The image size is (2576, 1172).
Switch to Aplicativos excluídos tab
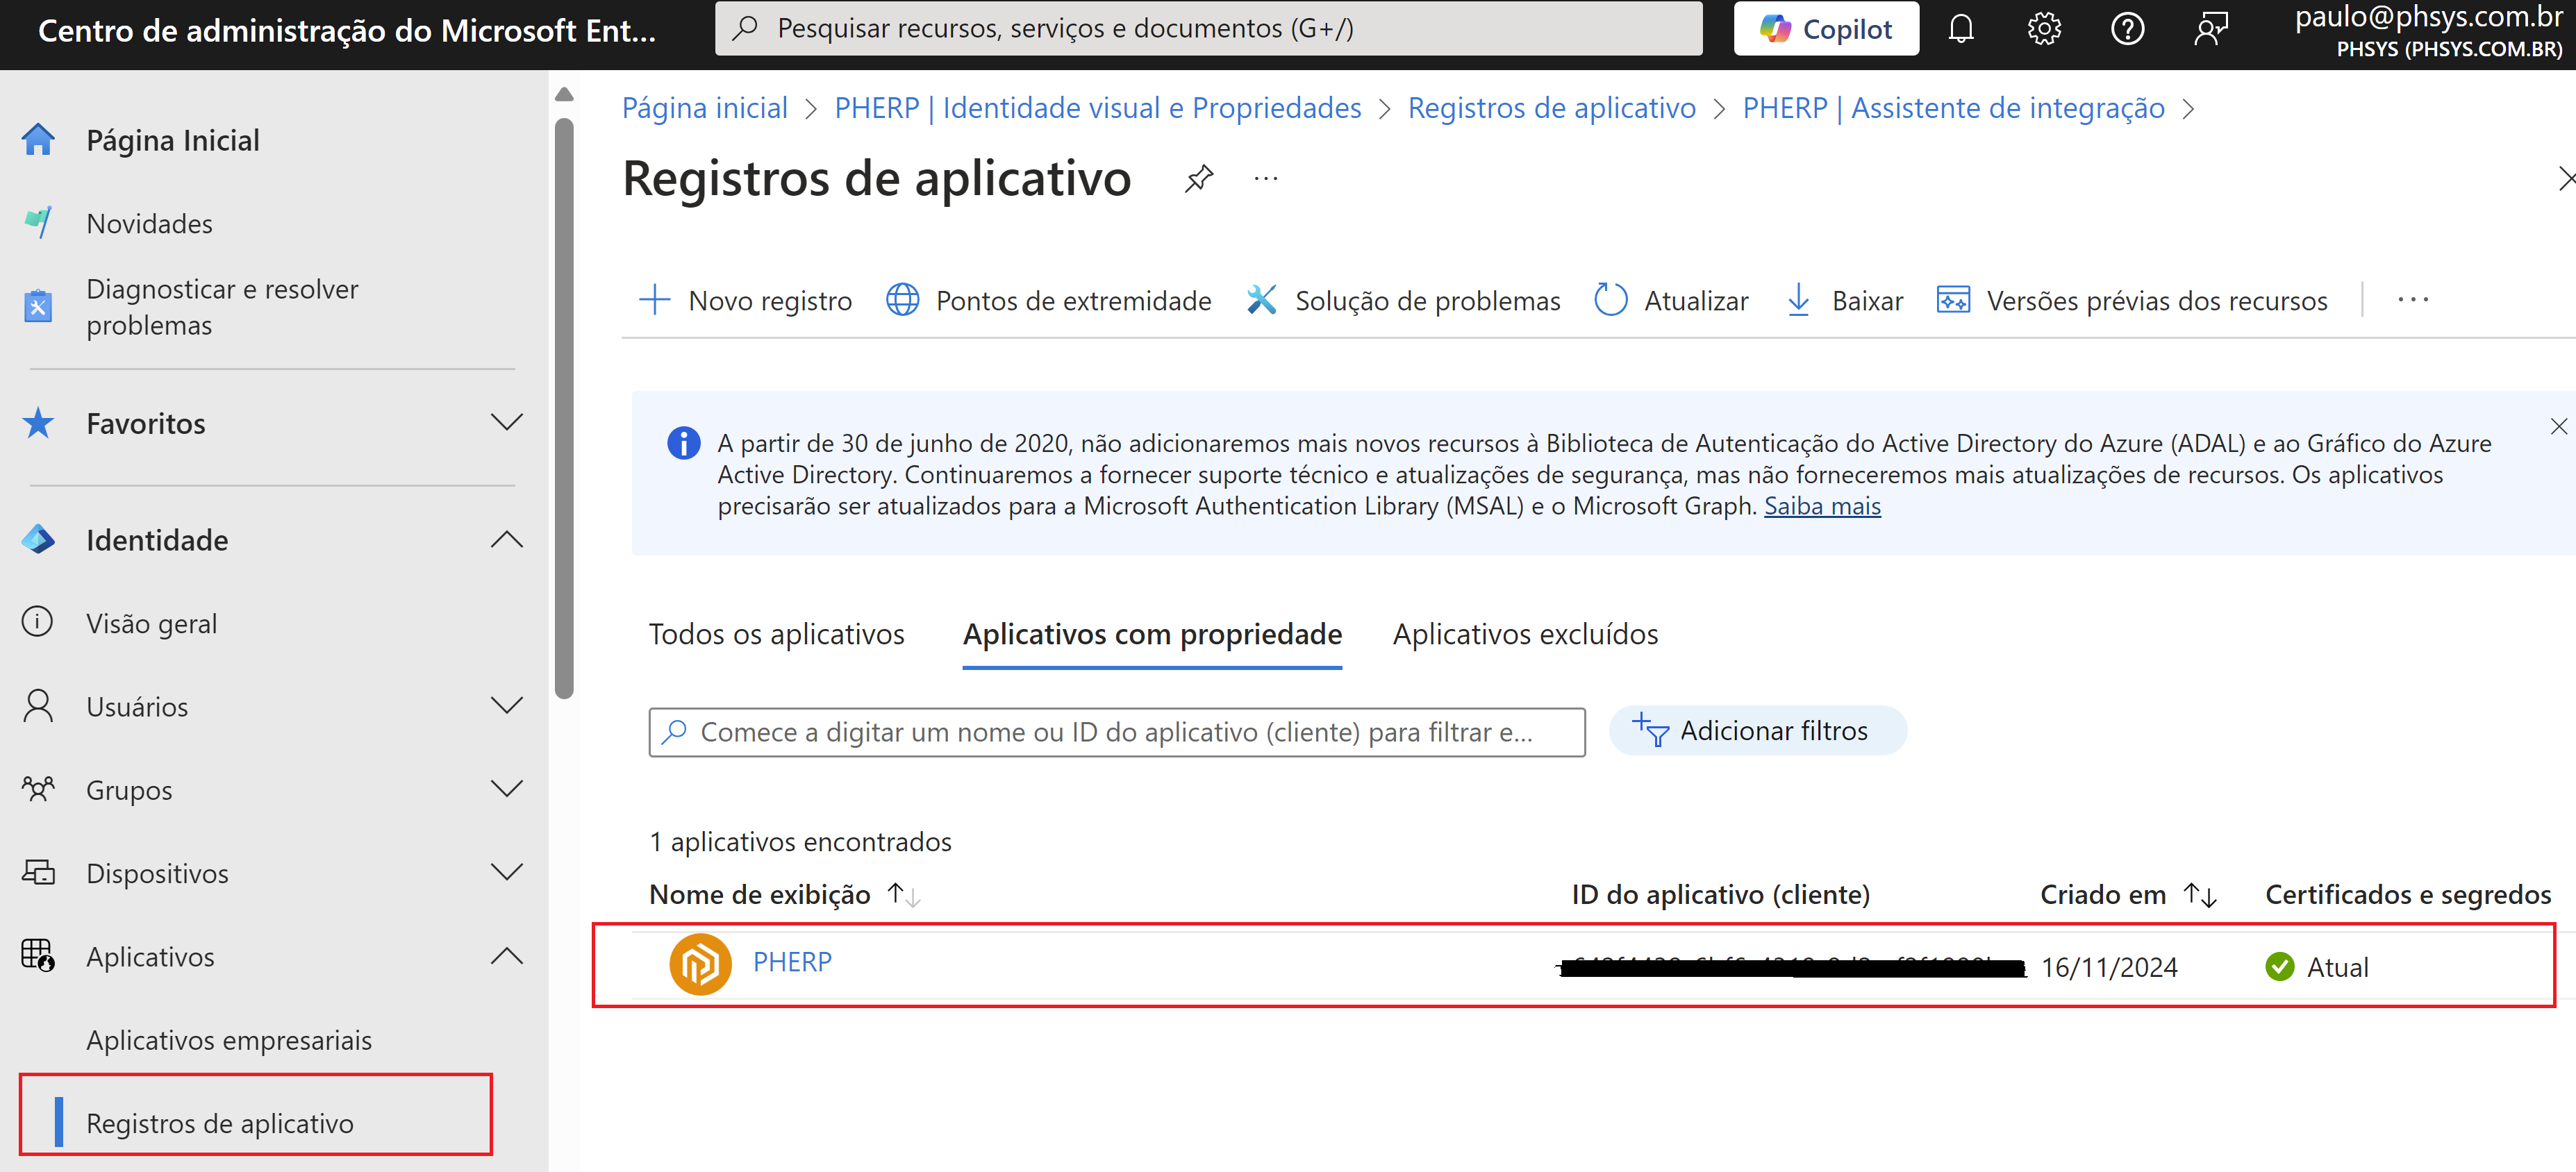[1525, 634]
